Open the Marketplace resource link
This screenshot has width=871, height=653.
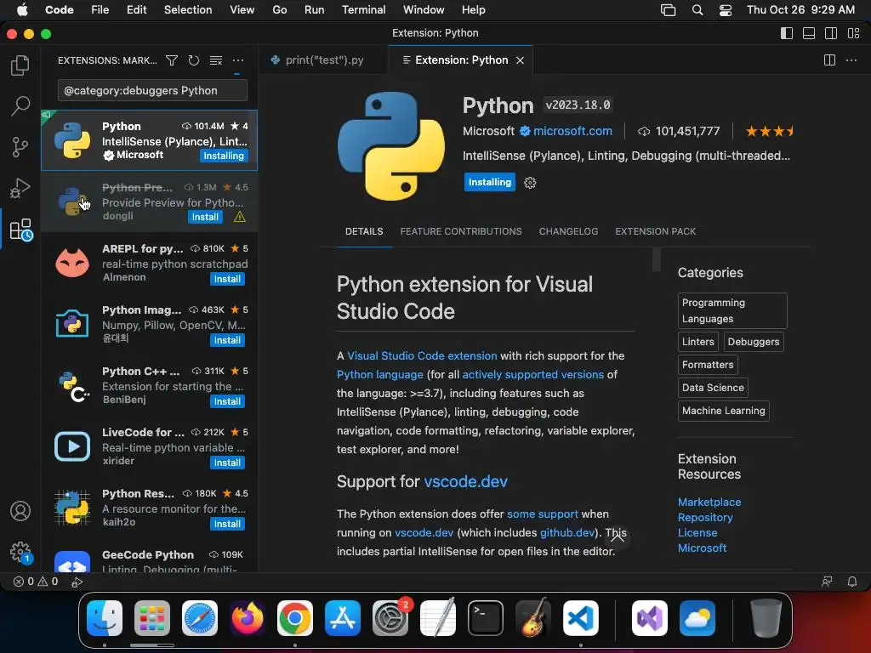tap(709, 502)
